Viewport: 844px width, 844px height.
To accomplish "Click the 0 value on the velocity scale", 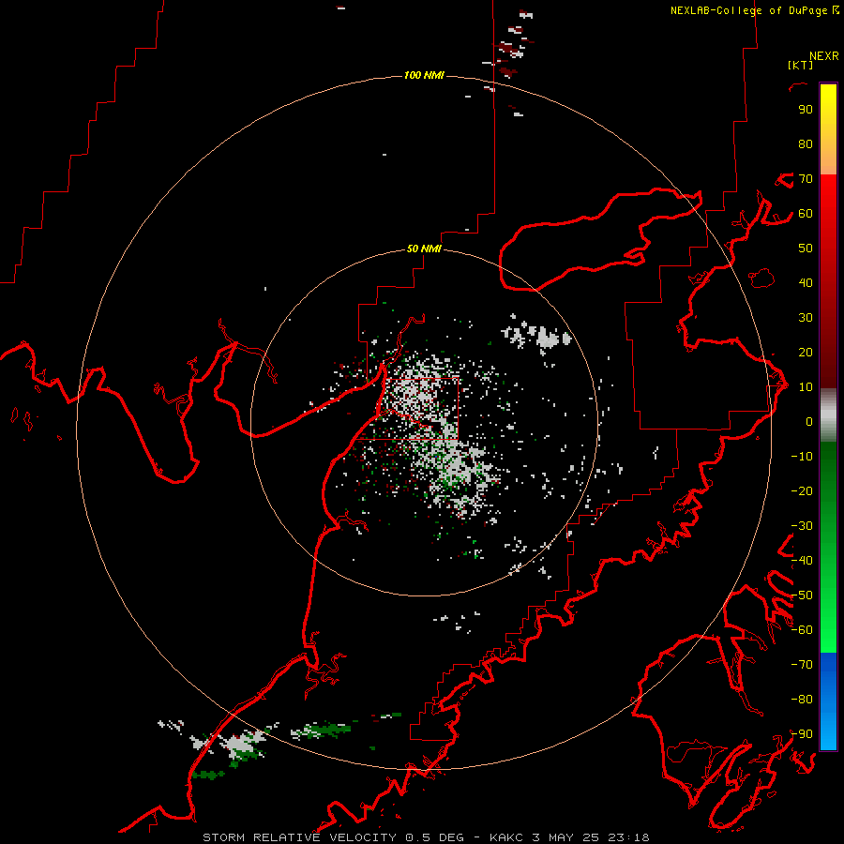I will click(x=809, y=422).
